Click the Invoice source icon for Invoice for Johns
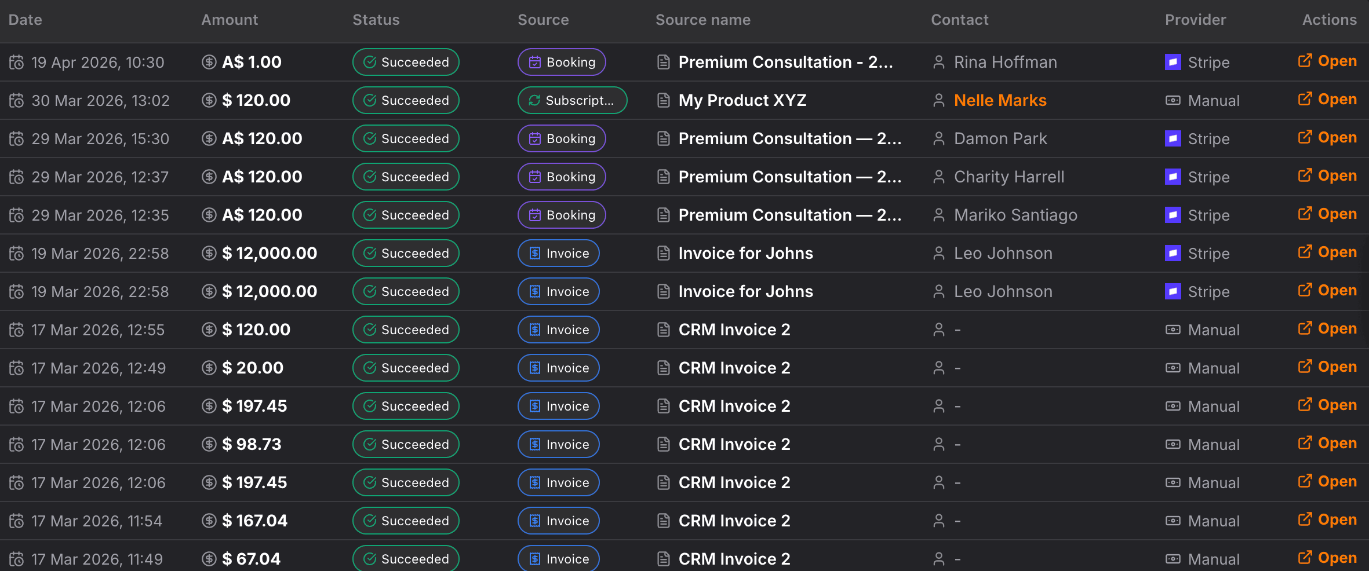This screenshot has height=571, width=1369. pyautogui.click(x=534, y=253)
